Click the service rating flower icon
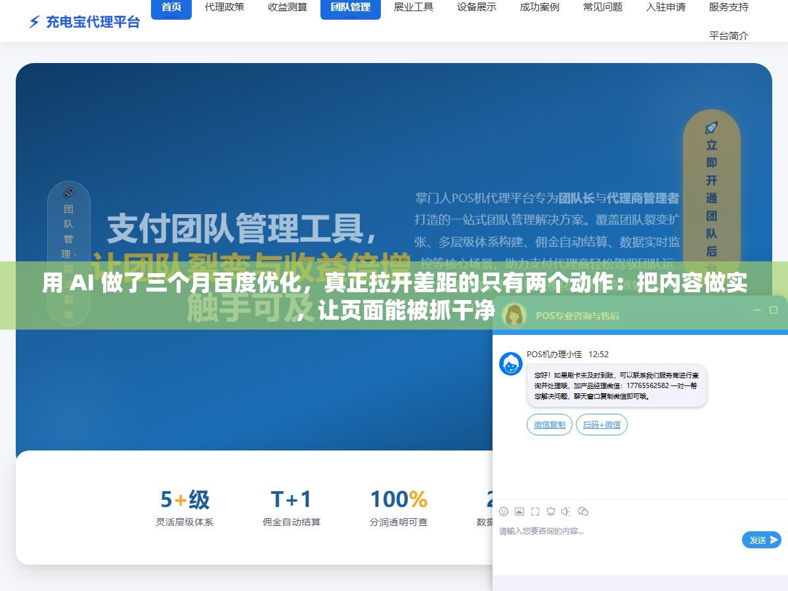 coord(551,512)
